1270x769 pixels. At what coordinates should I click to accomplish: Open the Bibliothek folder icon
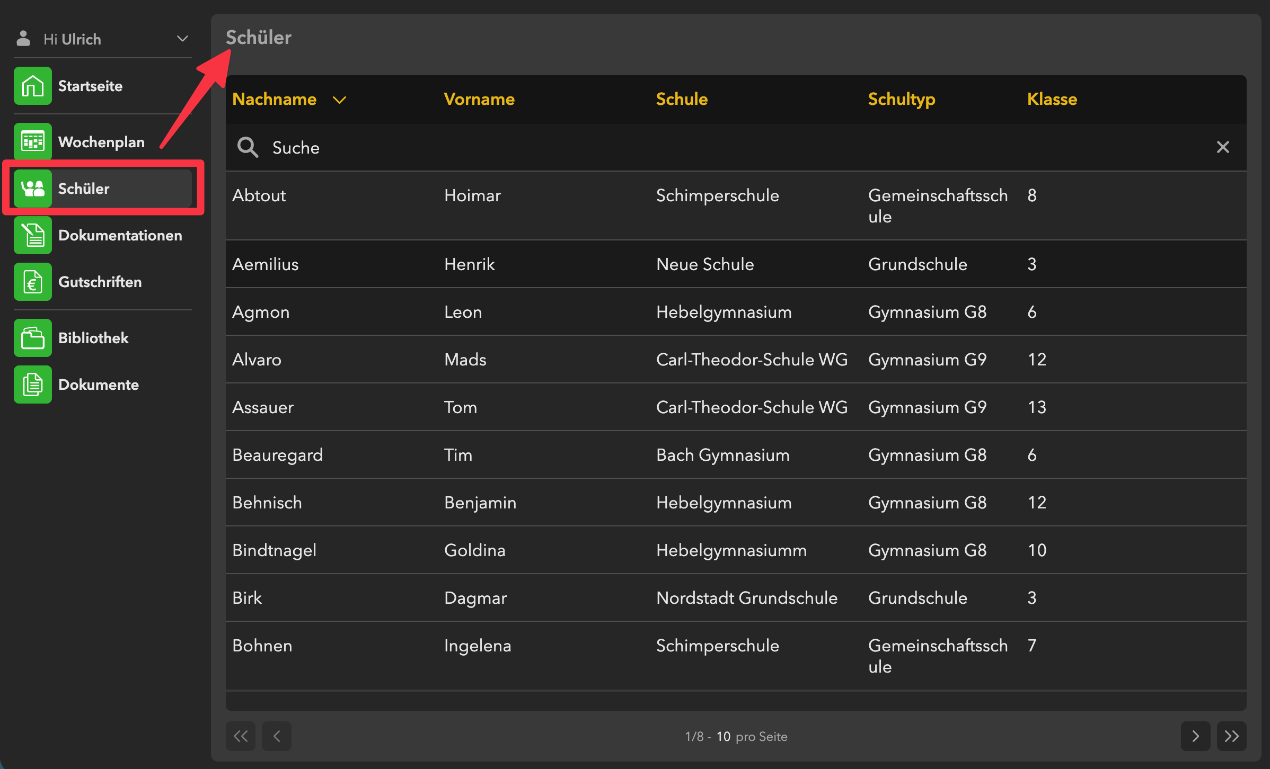point(33,338)
